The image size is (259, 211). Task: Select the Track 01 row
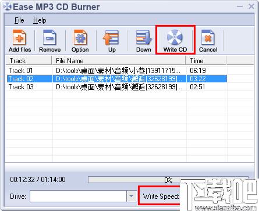coord(117,71)
